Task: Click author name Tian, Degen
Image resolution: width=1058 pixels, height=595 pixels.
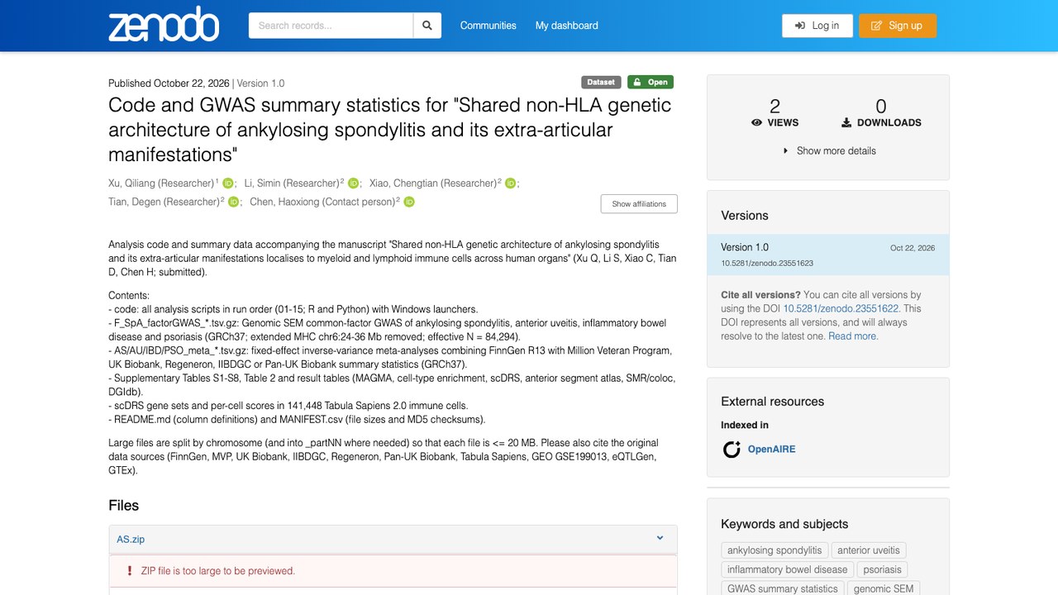Action: point(164,202)
